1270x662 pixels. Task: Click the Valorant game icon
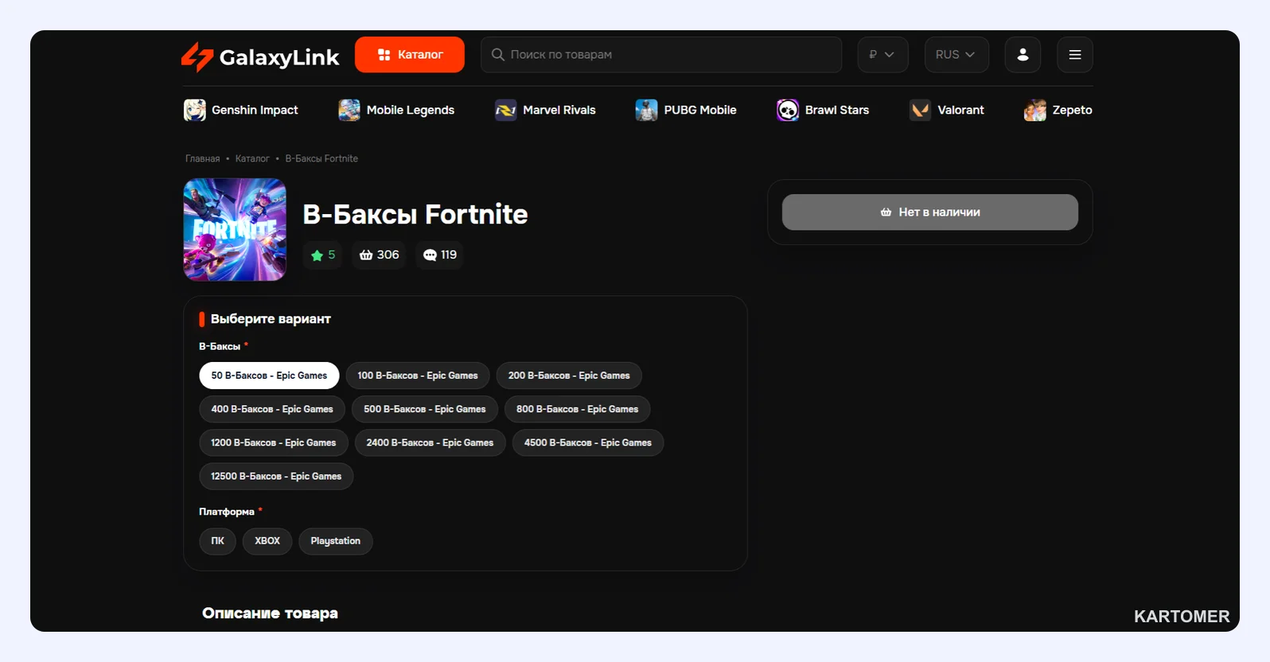coord(921,110)
